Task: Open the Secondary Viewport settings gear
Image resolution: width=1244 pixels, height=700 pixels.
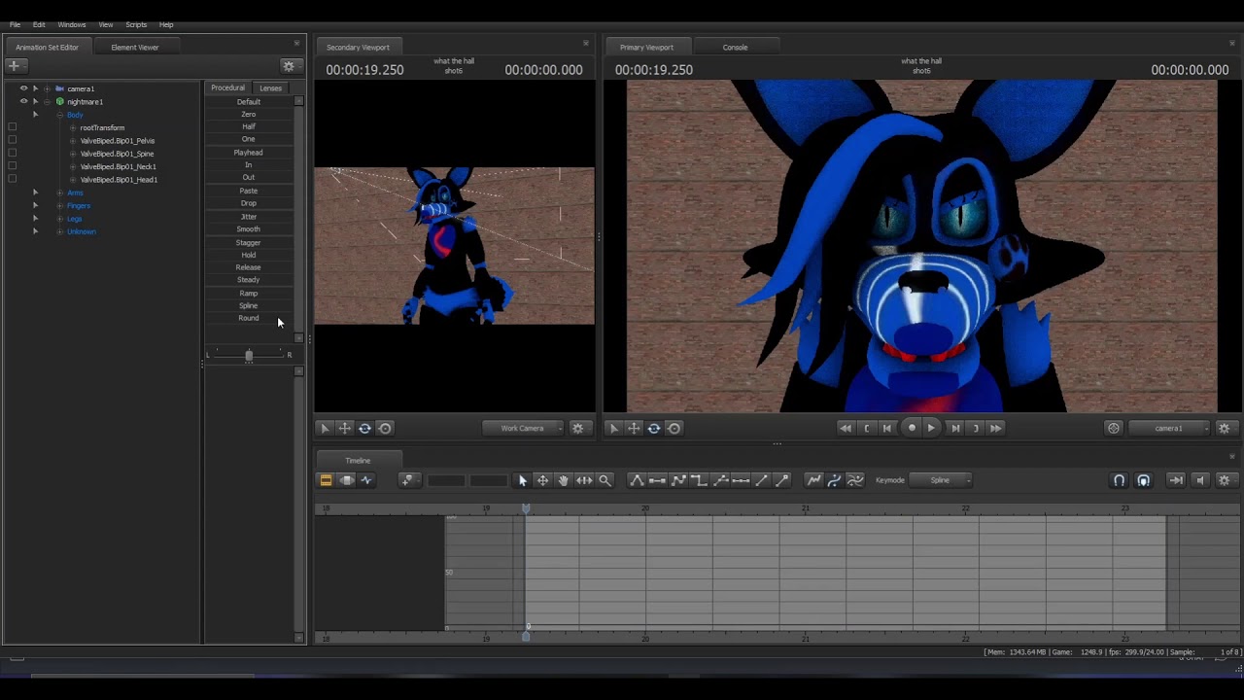Action: pos(578,428)
